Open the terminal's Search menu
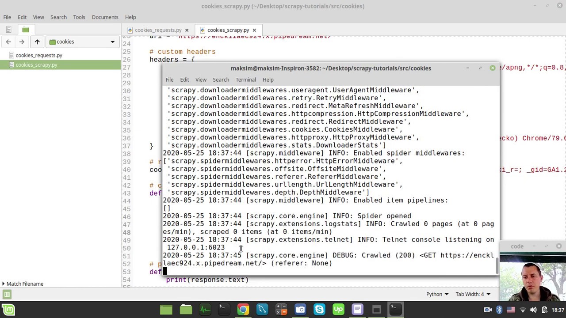The image size is (566, 318). pos(221,79)
